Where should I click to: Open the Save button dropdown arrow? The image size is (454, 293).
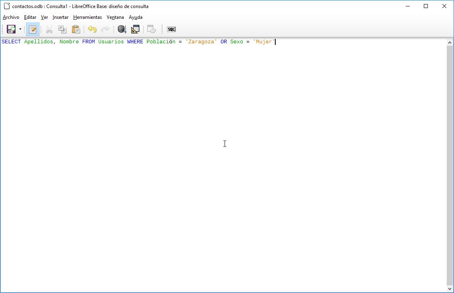point(20,29)
